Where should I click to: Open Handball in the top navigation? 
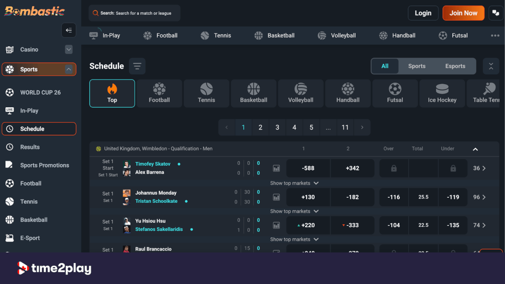[397, 35]
